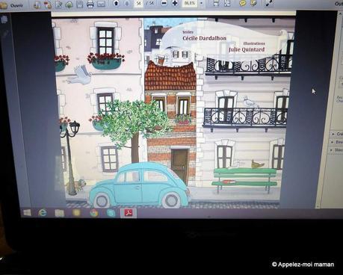The image size is (343, 275).
Task: Click the cloud upload icon
Action: coord(69,4)
